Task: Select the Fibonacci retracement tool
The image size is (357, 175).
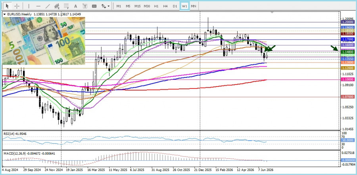Action: point(66,6)
